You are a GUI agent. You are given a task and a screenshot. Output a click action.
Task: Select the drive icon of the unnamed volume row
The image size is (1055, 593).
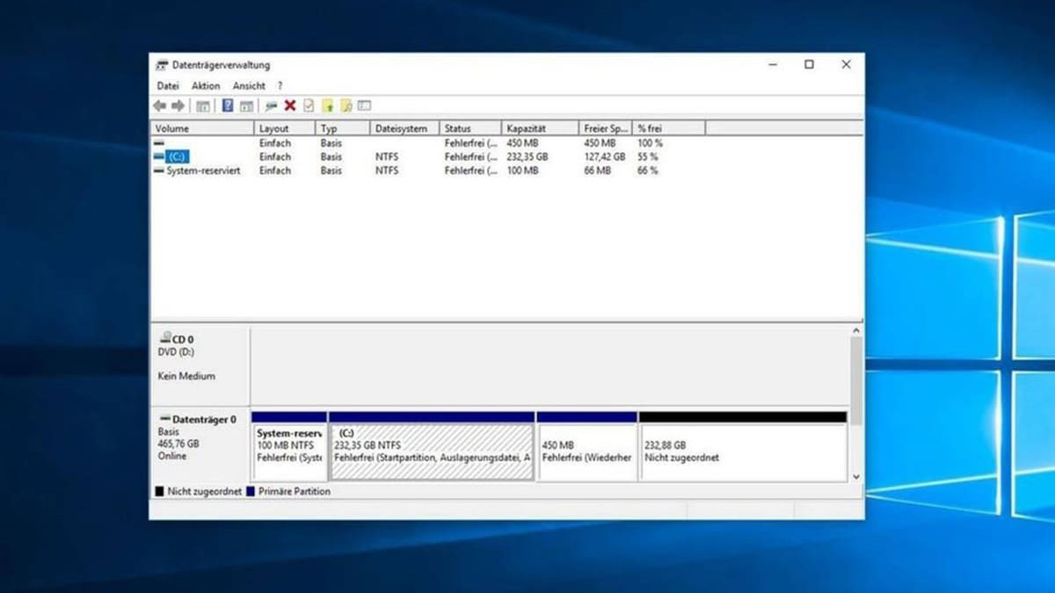click(x=159, y=142)
